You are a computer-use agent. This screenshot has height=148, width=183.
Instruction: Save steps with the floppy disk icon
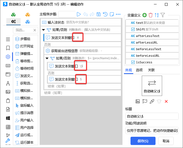pos(99,14)
